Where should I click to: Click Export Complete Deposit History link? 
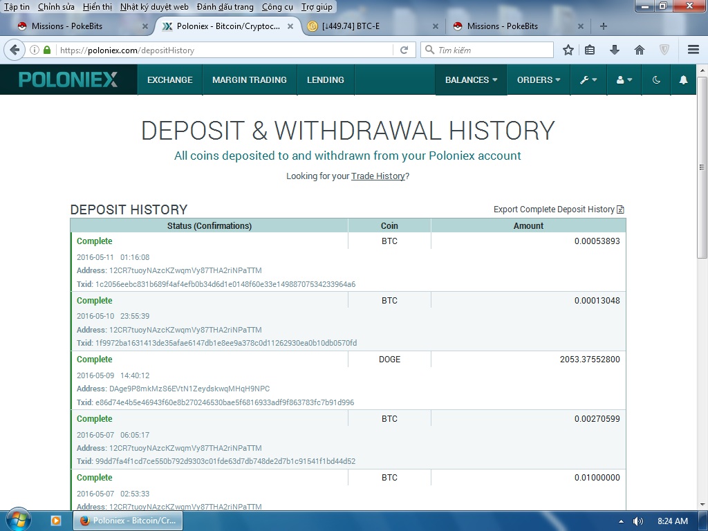pos(559,209)
